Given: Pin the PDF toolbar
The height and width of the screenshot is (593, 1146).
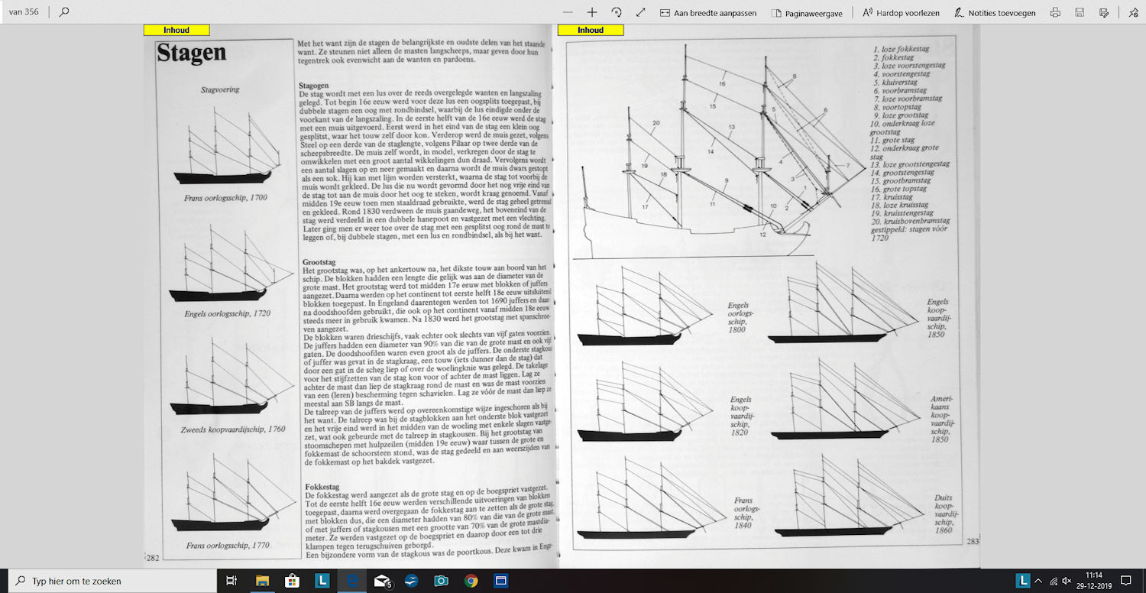Looking at the screenshot, I should coord(1133,12).
